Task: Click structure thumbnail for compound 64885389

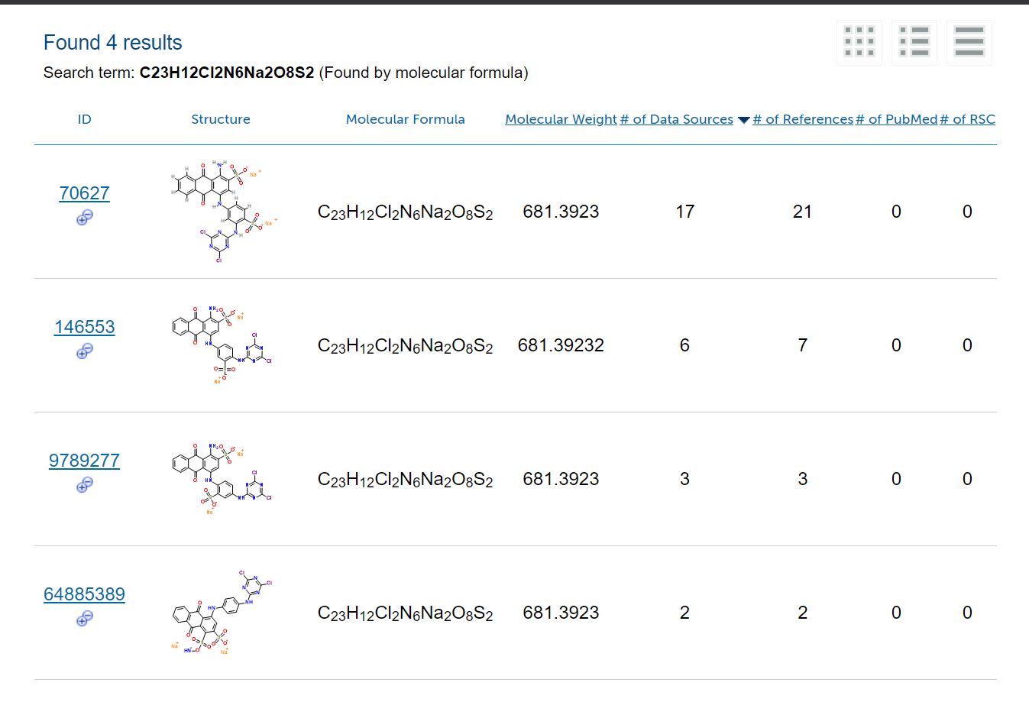Action: (221, 613)
